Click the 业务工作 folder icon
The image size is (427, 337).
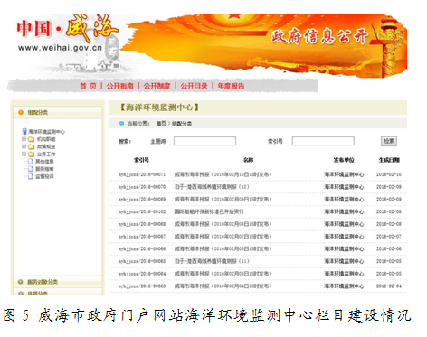[x=32, y=154]
